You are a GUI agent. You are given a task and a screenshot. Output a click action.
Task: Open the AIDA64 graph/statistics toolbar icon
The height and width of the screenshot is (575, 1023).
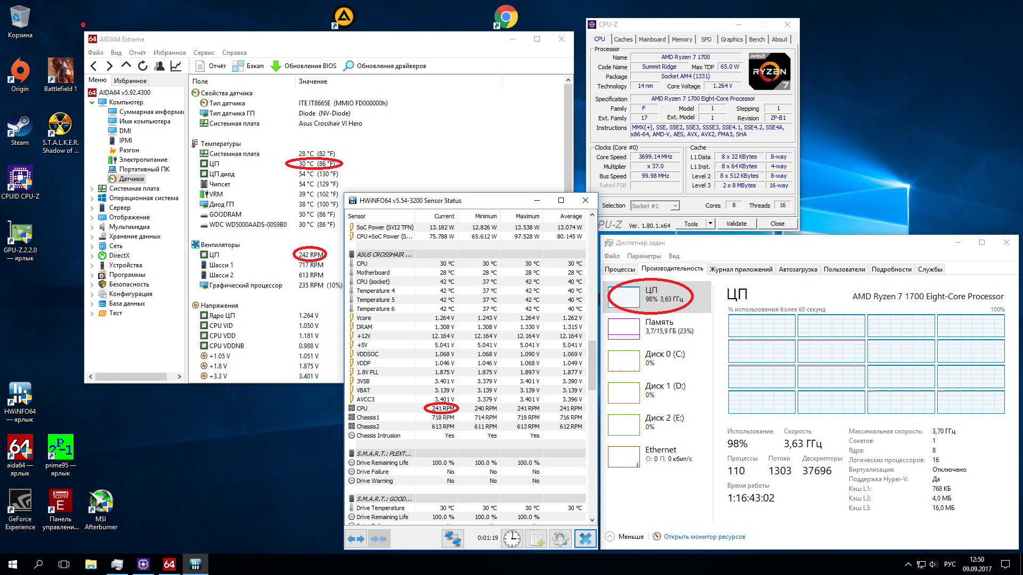[x=176, y=66]
